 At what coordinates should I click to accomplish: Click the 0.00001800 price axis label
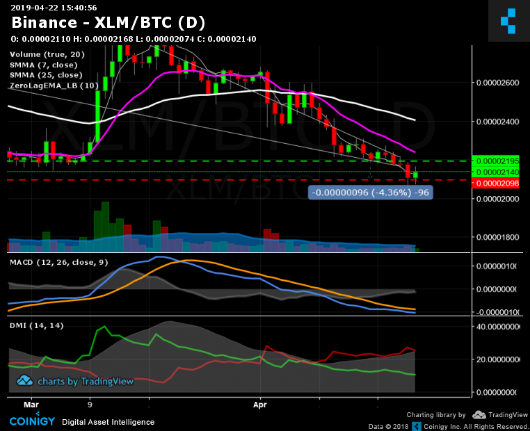click(x=497, y=237)
